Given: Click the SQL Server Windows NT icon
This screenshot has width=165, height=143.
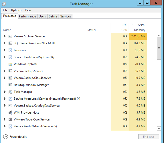Looking at the screenshot, I should pyautogui.click(x=10, y=43).
